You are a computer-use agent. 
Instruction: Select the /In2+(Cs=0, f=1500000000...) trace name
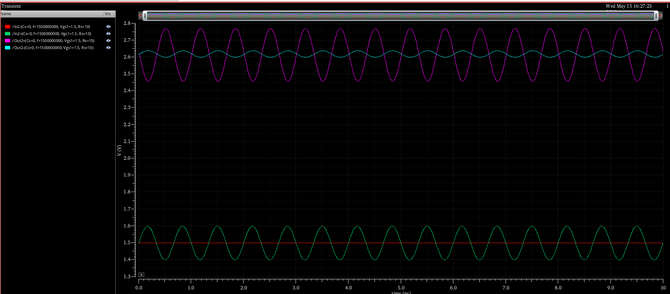click(52, 34)
